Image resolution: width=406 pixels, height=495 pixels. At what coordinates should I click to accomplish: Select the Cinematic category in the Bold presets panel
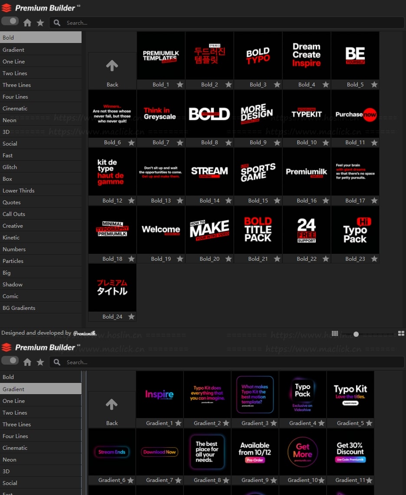pos(41,108)
